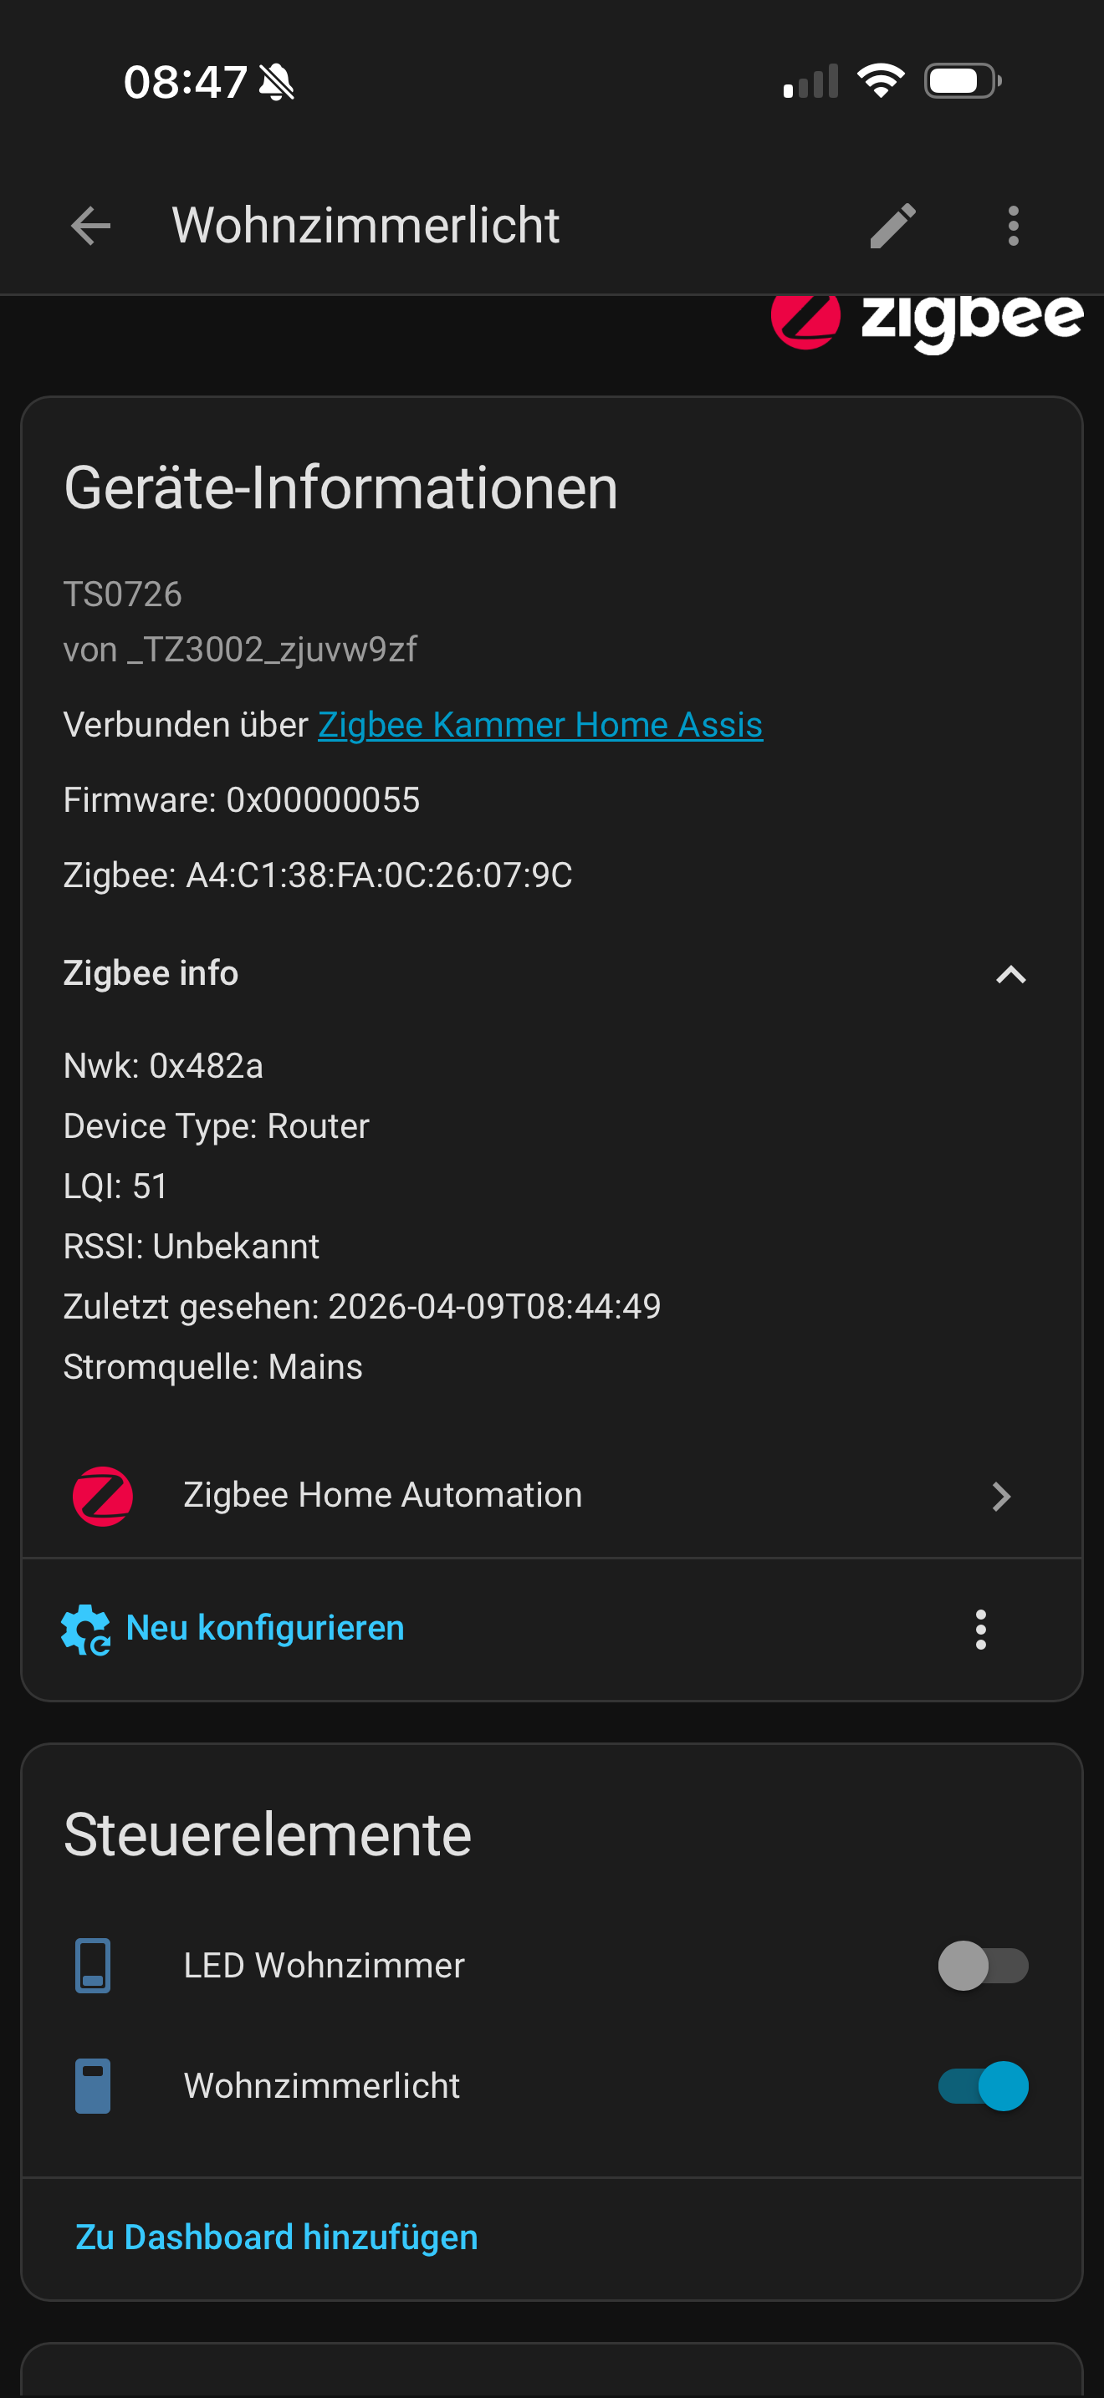Tap the LED Wohnzimmer entity label
Viewport: 1104px width, 2398px height.
pyautogui.click(x=324, y=1965)
